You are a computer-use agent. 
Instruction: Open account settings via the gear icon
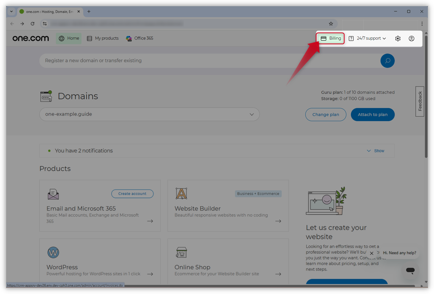point(398,38)
